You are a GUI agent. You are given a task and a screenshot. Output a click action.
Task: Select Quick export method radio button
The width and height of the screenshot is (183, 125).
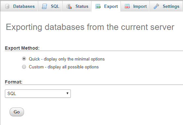[24, 59]
